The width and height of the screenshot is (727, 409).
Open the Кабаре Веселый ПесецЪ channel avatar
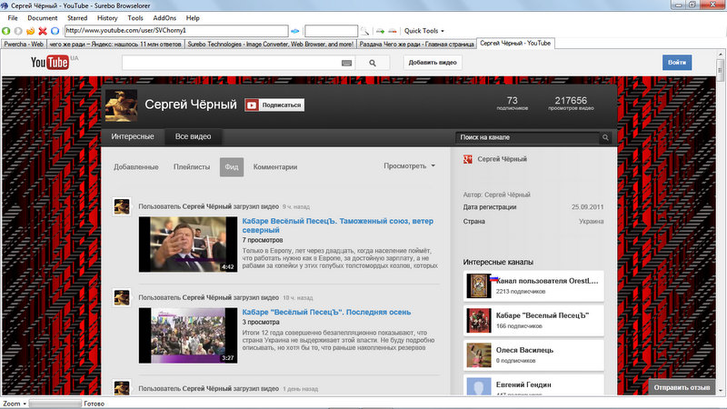pos(479,321)
